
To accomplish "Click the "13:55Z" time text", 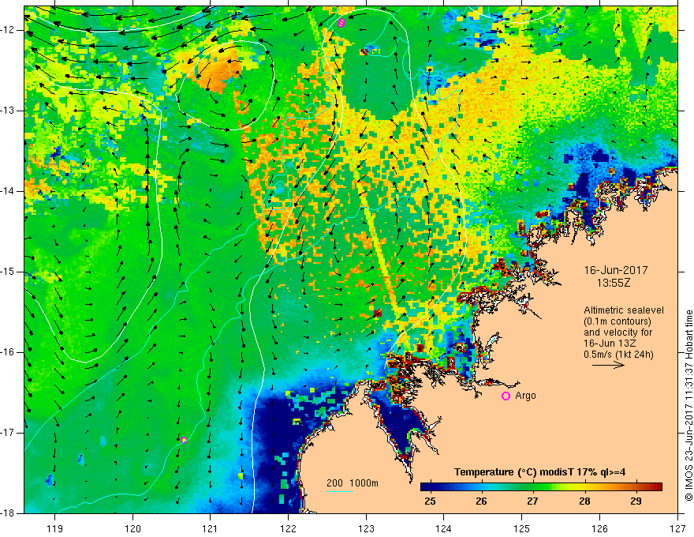I will (613, 283).
